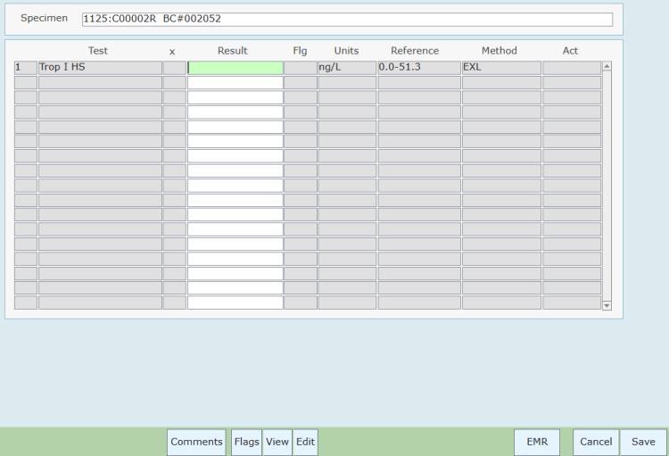This screenshot has height=456, width=669.
Task: Open the Comments dialog
Action: pos(196,442)
